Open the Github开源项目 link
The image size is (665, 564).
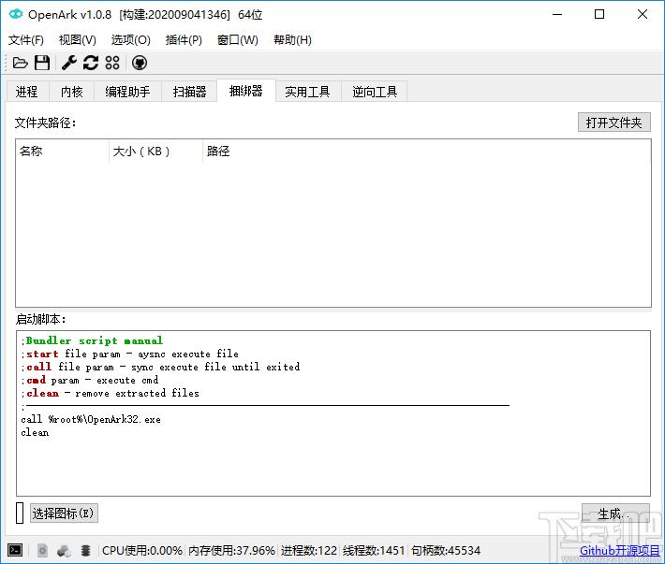tap(620, 551)
